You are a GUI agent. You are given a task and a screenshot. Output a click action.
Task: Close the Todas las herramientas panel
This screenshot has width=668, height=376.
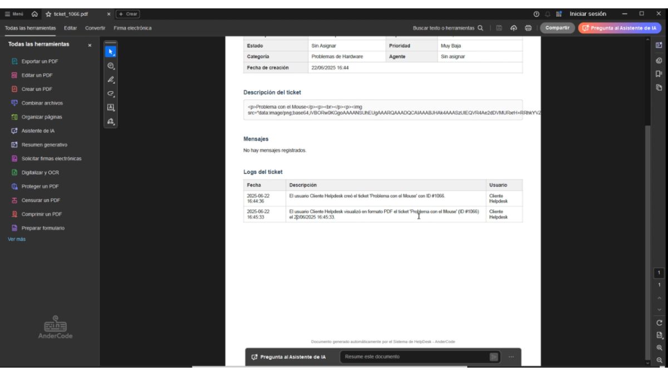(x=90, y=45)
